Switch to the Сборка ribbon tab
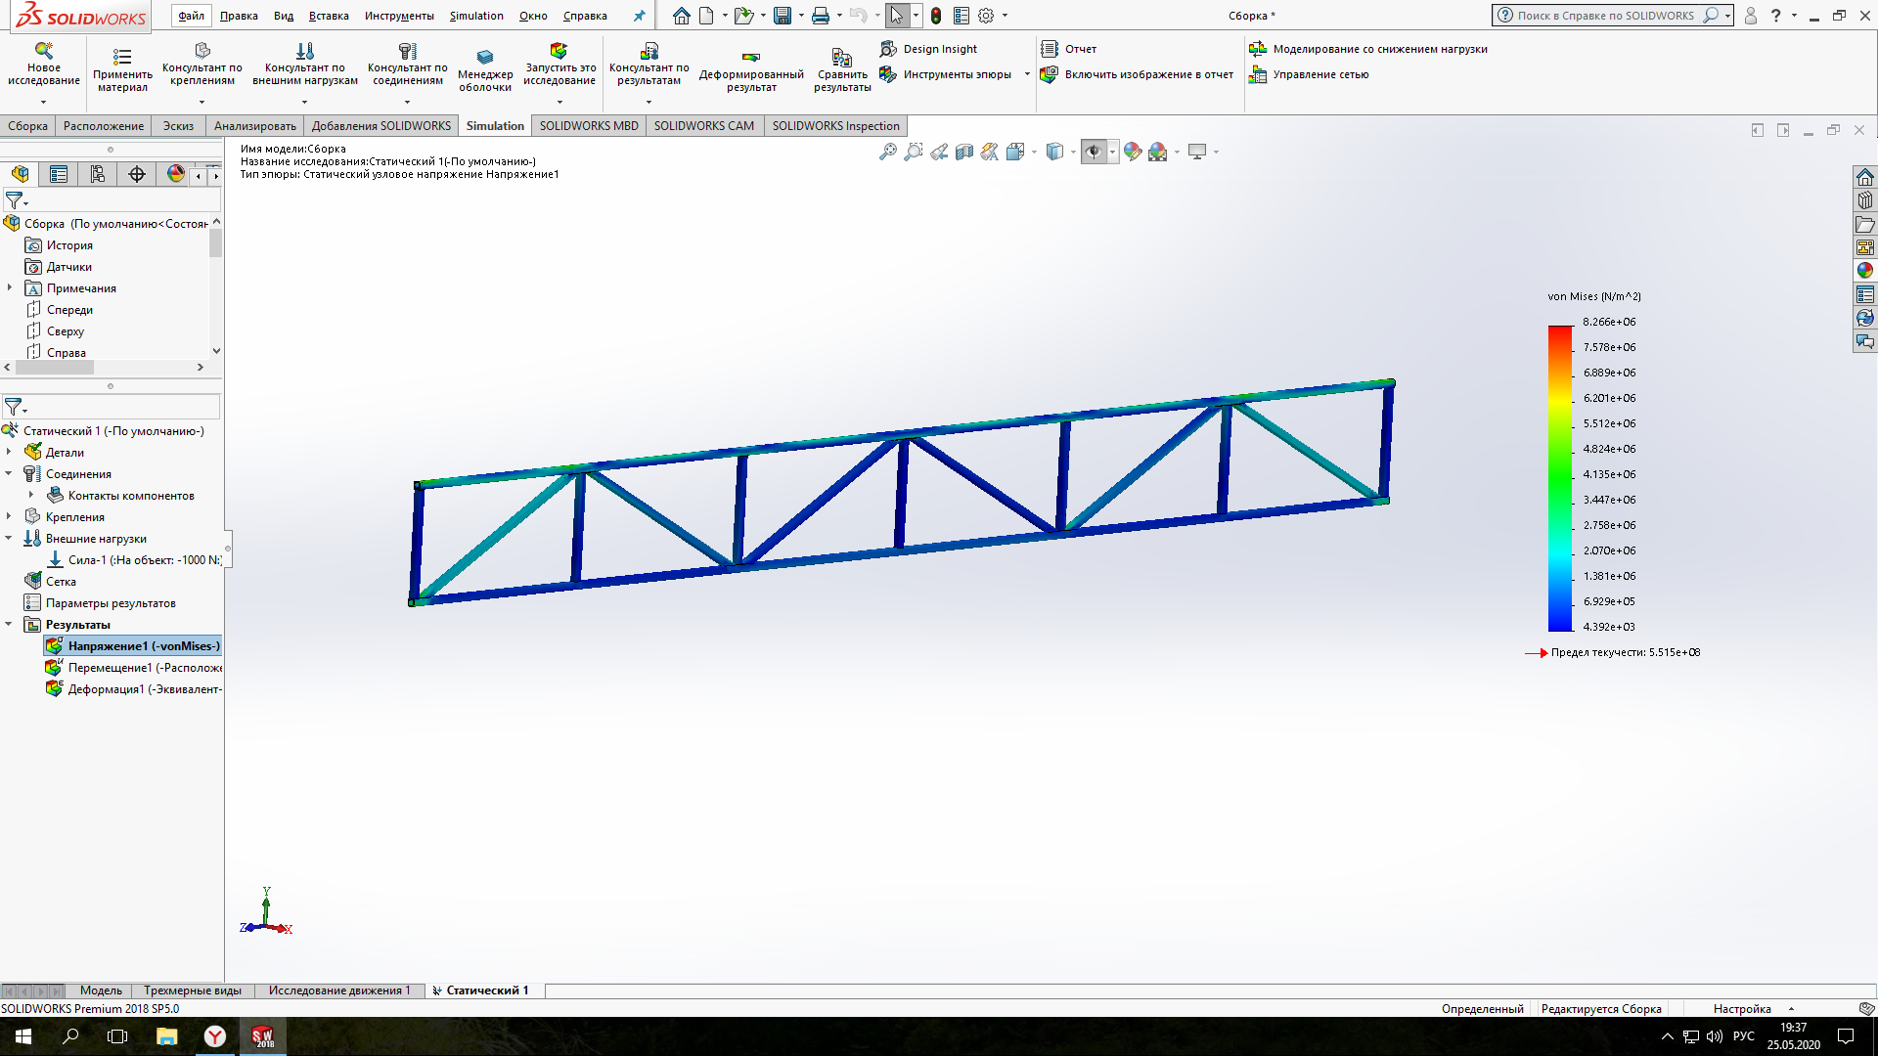Image resolution: width=1878 pixels, height=1056 pixels. pos(27,126)
